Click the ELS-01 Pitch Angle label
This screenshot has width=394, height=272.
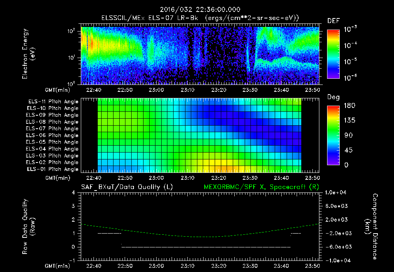pyautogui.click(x=53, y=169)
